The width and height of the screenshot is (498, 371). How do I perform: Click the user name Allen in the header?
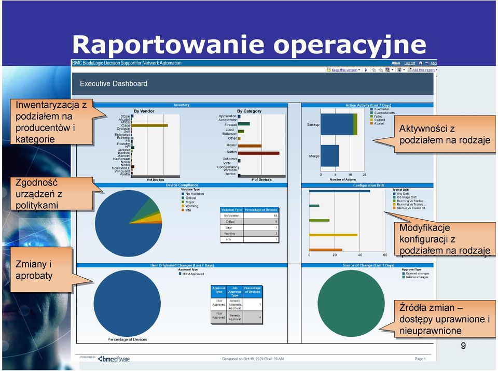396,63
